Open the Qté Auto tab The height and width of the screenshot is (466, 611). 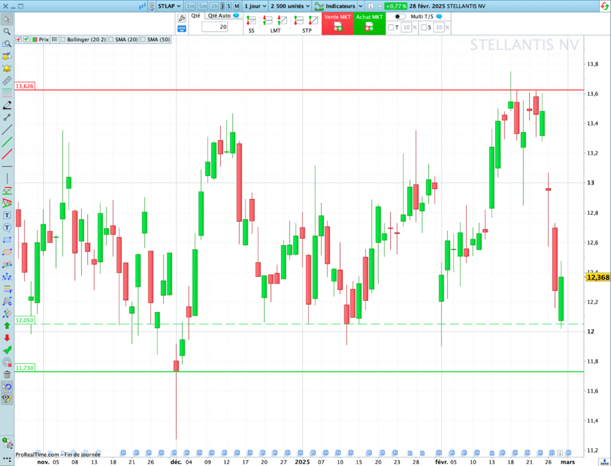coord(223,16)
